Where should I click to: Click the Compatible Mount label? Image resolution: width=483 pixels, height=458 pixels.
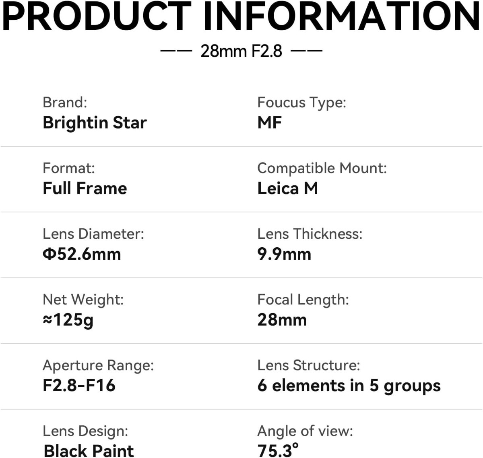pyautogui.click(x=322, y=168)
